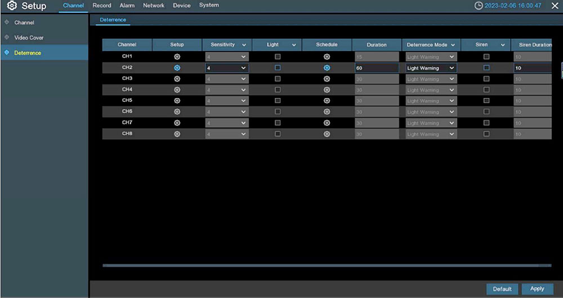Switch to the Alarm tab
The image size is (563, 298).
(x=127, y=6)
